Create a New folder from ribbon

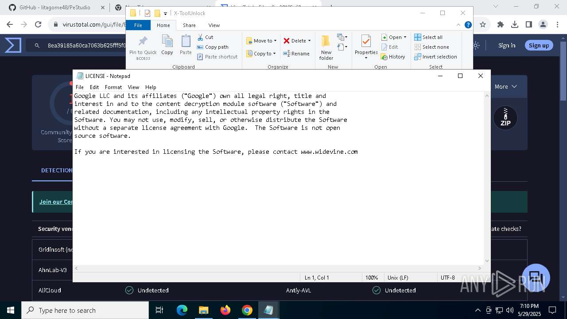pos(326,48)
